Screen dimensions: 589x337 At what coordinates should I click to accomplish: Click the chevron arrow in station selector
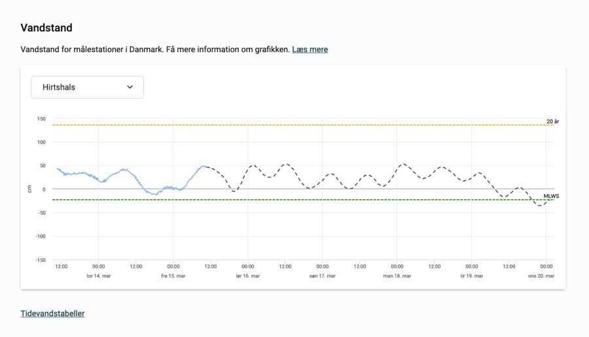pyautogui.click(x=130, y=88)
